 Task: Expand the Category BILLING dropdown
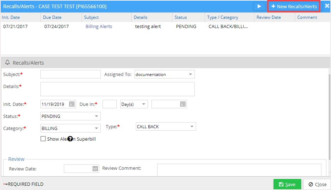pyautogui.click(x=96, y=128)
